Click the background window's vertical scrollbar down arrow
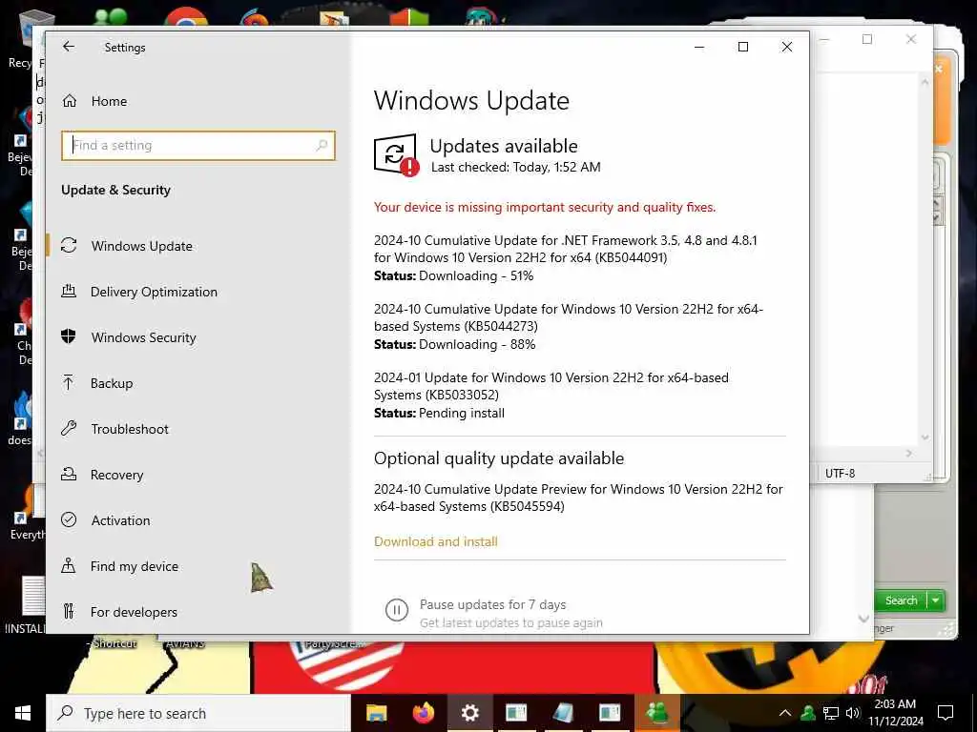 pos(925,437)
